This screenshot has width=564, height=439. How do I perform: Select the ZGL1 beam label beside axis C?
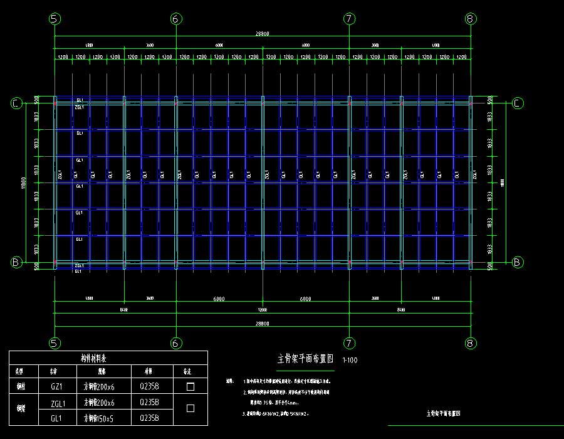click(79, 107)
